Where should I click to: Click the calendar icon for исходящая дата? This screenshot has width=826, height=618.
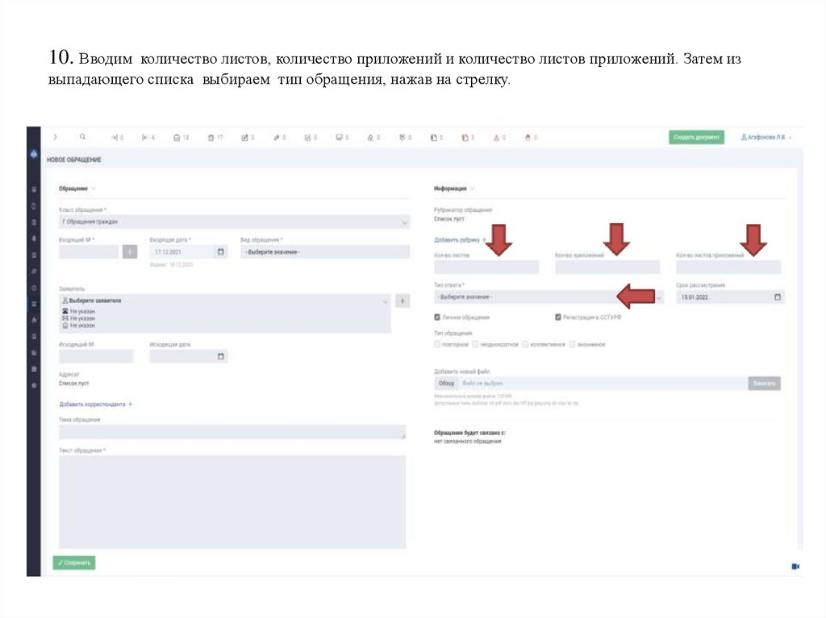[x=219, y=355]
